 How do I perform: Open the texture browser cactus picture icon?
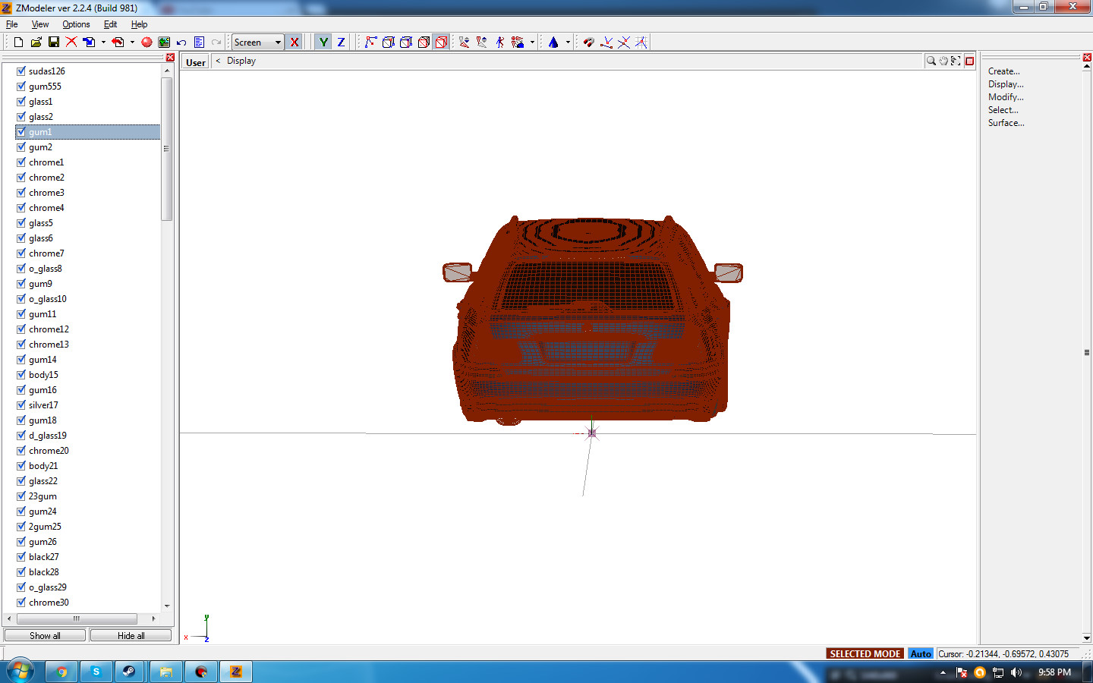click(x=164, y=42)
